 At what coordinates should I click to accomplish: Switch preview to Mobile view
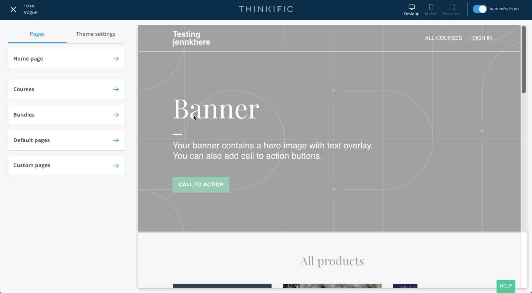coord(431,10)
